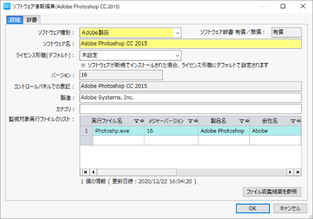Click the ソフトウェア名 field

pyautogui.click(x=190, y=43)
